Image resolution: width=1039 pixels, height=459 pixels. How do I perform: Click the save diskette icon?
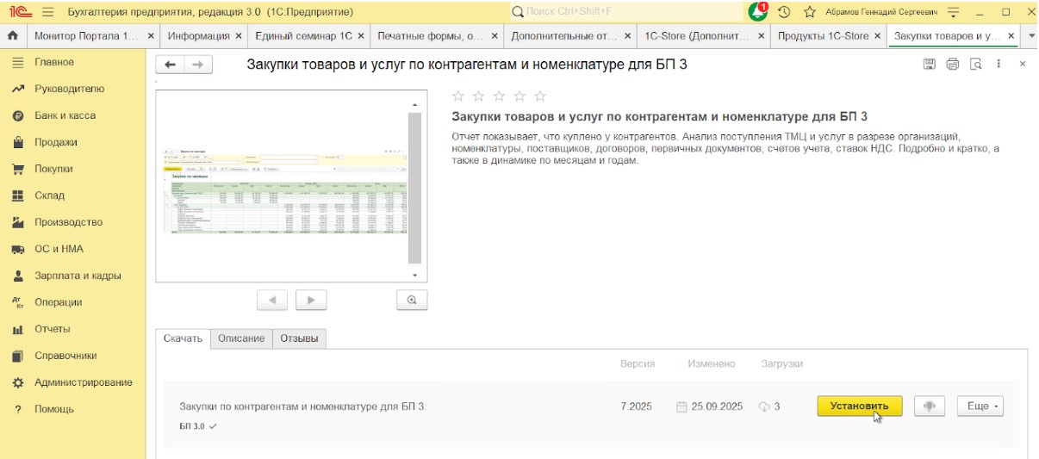930,65
